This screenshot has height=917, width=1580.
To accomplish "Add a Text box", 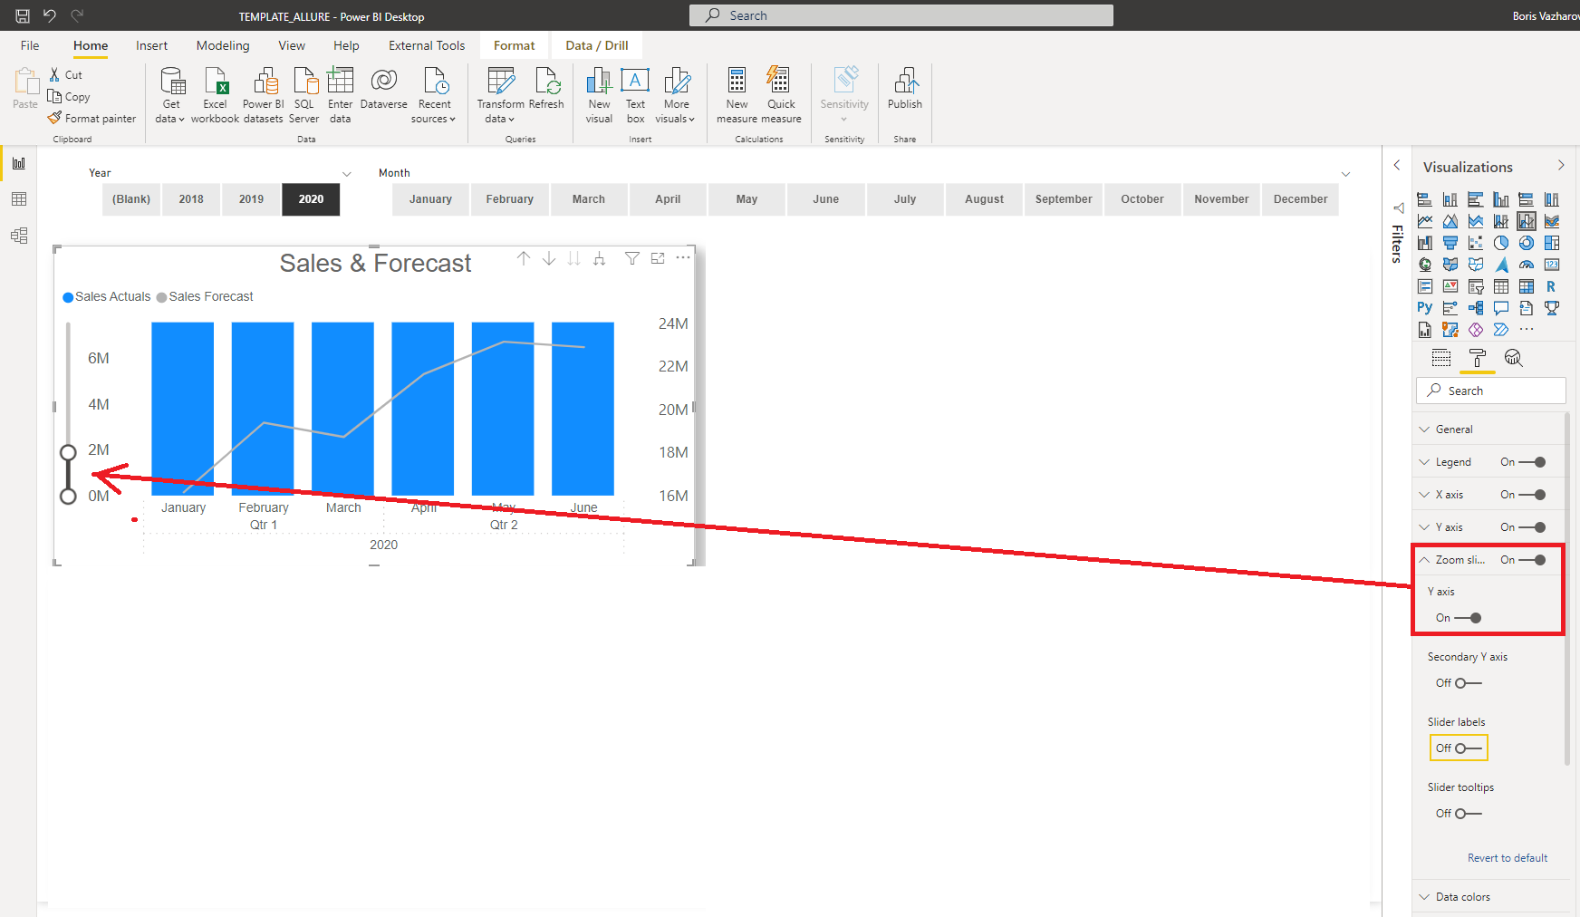I will pyautogui.click(x=635, y=95).
